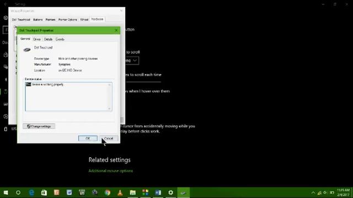Click Device status scrollbar down arrow
The width and height of the screenshot is (353, 198).
pyautogui.click(x=109, y=108)
